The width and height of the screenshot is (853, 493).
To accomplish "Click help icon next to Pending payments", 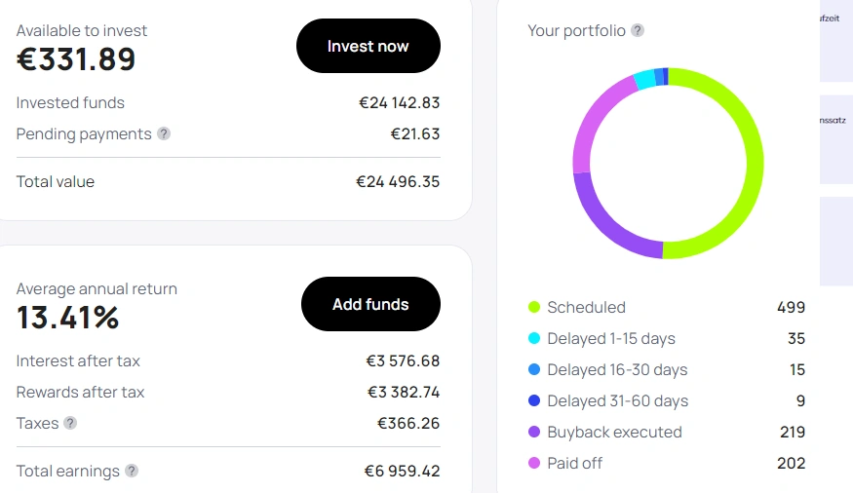I will coord(164,134).
